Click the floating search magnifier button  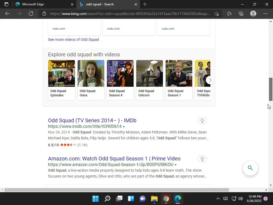point(250,168)
